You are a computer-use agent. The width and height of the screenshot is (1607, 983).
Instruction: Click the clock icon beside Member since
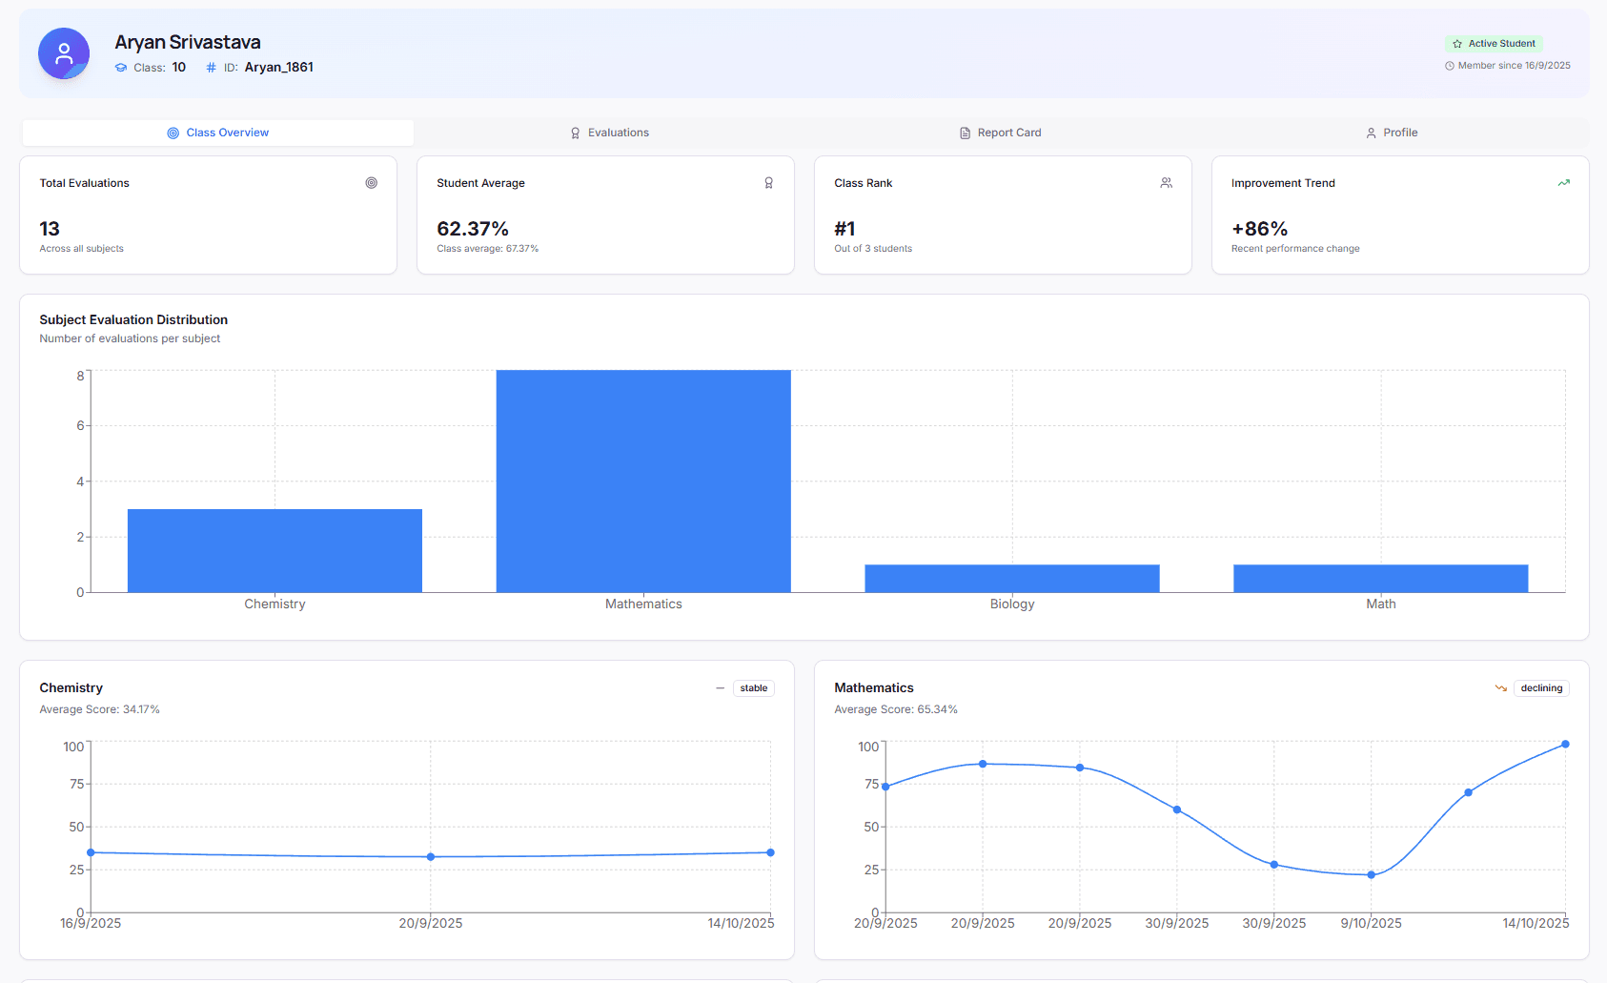point(1450,66)
